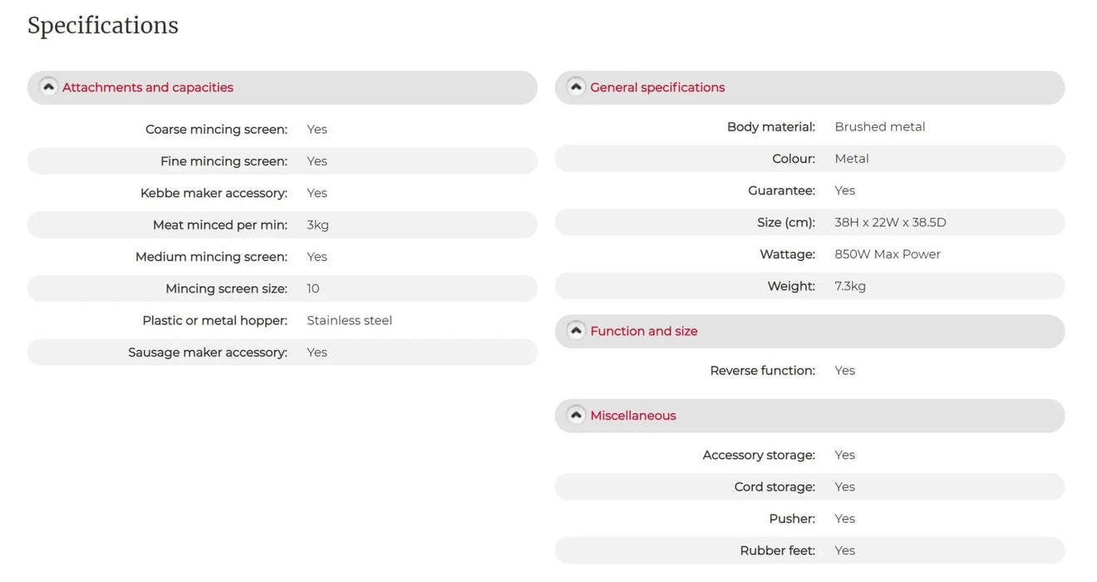Click the 'Miscellaneous' heading label
This screenshot has height=582, width=1097.
[632, 416]
